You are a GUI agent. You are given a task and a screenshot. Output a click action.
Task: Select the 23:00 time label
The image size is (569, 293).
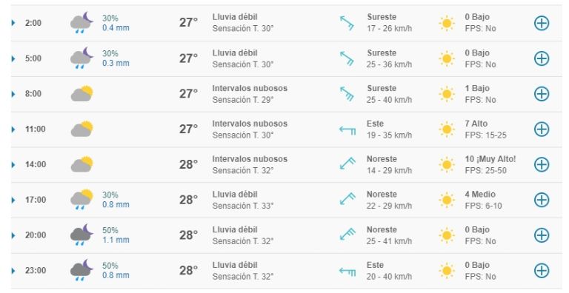pos(36,271)
